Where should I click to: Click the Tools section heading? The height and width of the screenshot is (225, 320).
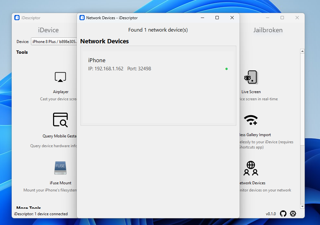click(22, 52)
